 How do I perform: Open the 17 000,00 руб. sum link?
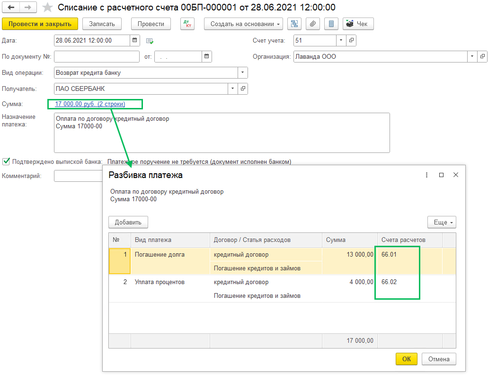90,104
